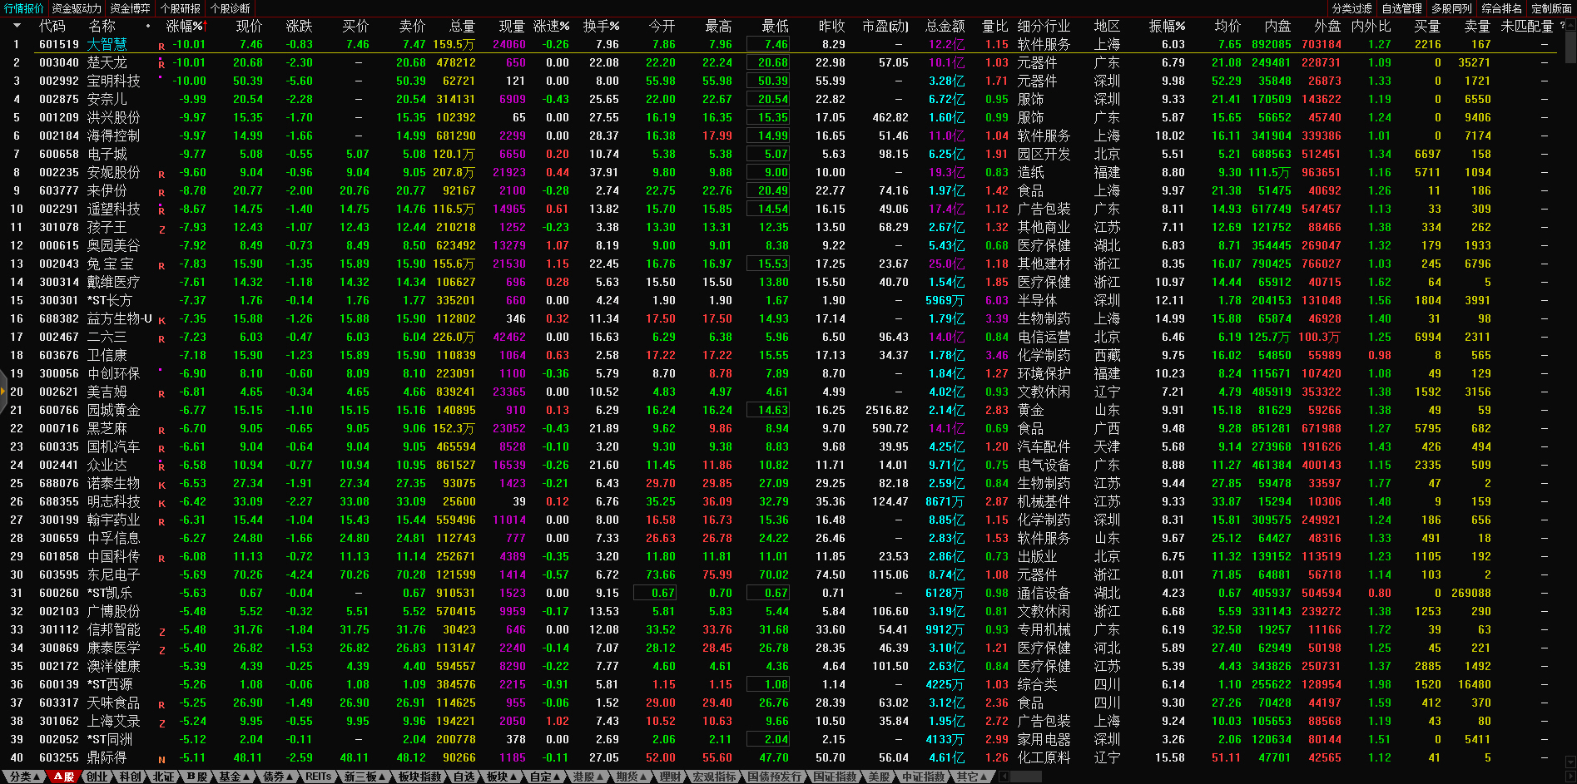
Task: Click the K marker beside 益方生物-U
Action: pyautogui.click(x=161, y=320)
